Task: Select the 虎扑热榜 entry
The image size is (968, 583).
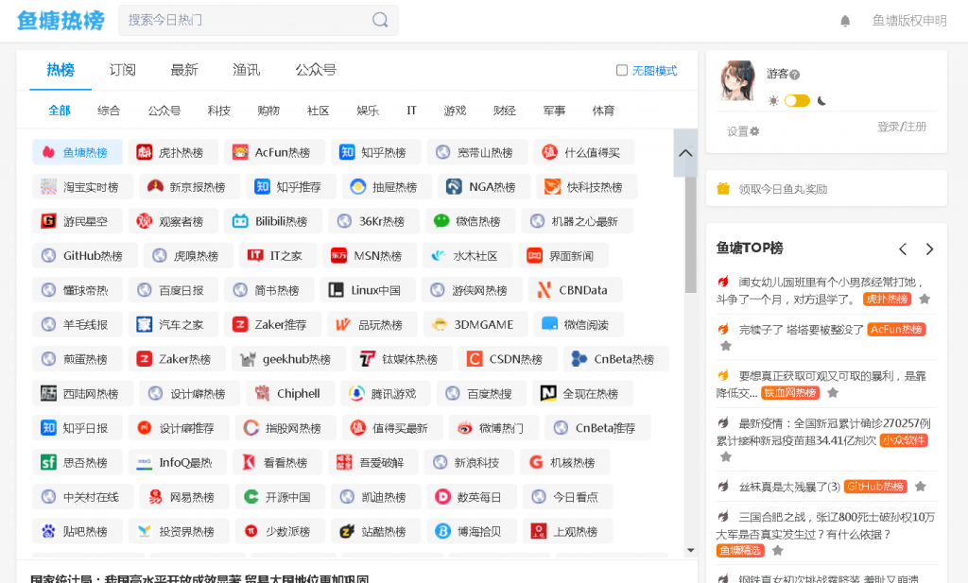Action: tap(176, 152)
